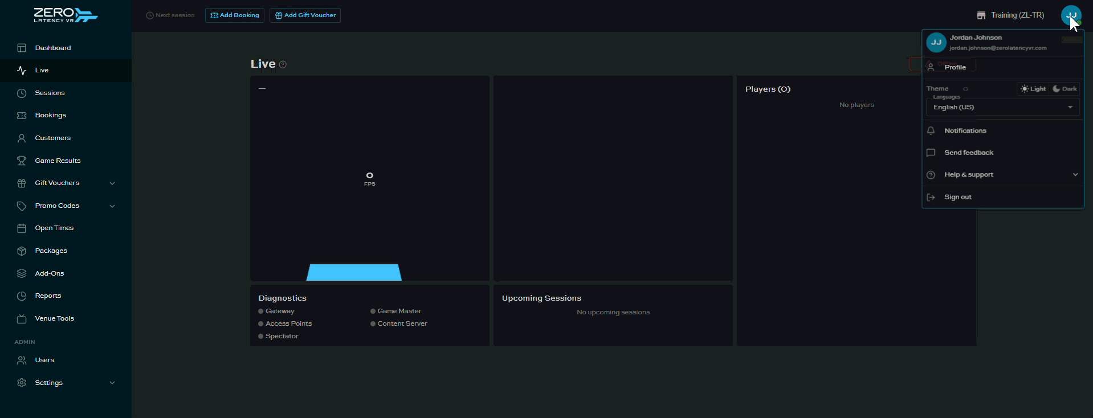Click the Gift Vouchers gift icon
Image resolution: width=1093 pixels, height=418 pixels.
tap(22, 183)
